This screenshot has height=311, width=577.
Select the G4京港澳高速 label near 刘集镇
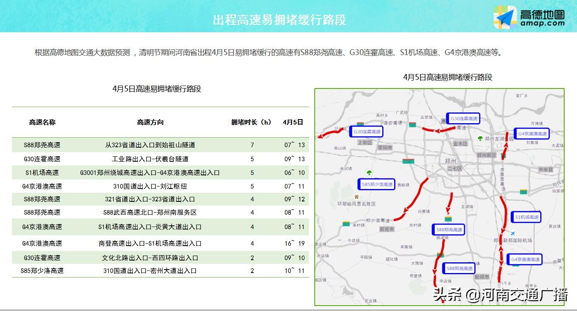tap(533, 134)
